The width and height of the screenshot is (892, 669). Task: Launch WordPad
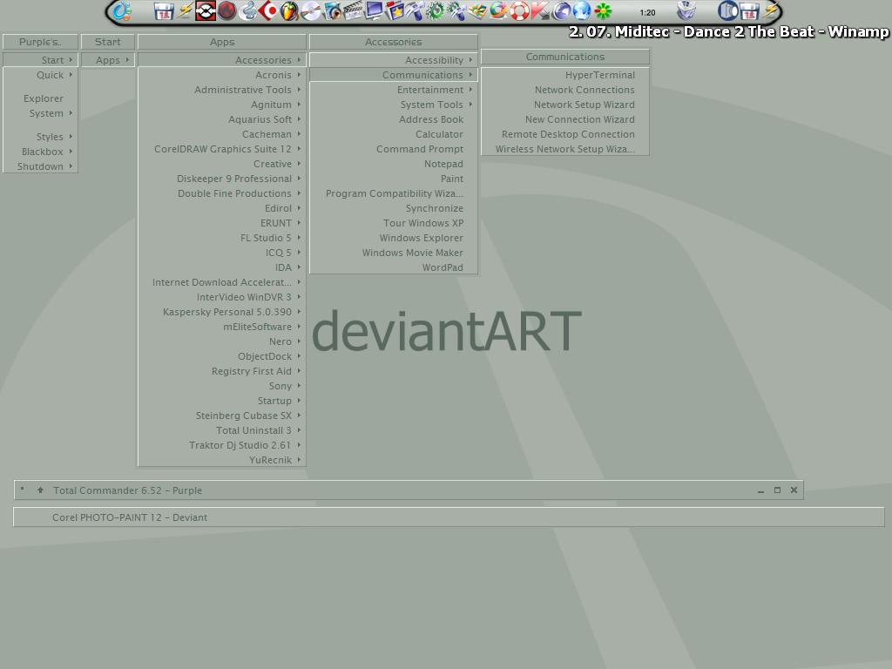[x=393, y=267]
